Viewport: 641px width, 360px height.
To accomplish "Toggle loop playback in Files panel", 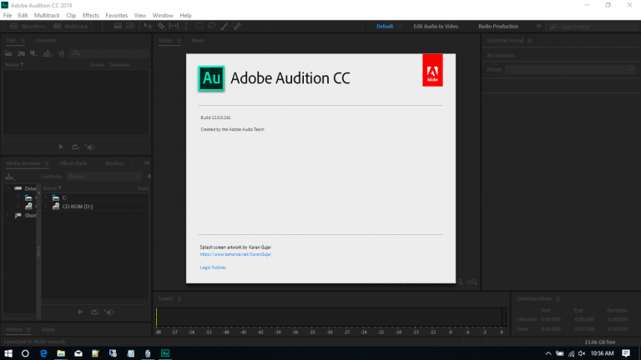I will click(x=74, y=147).
